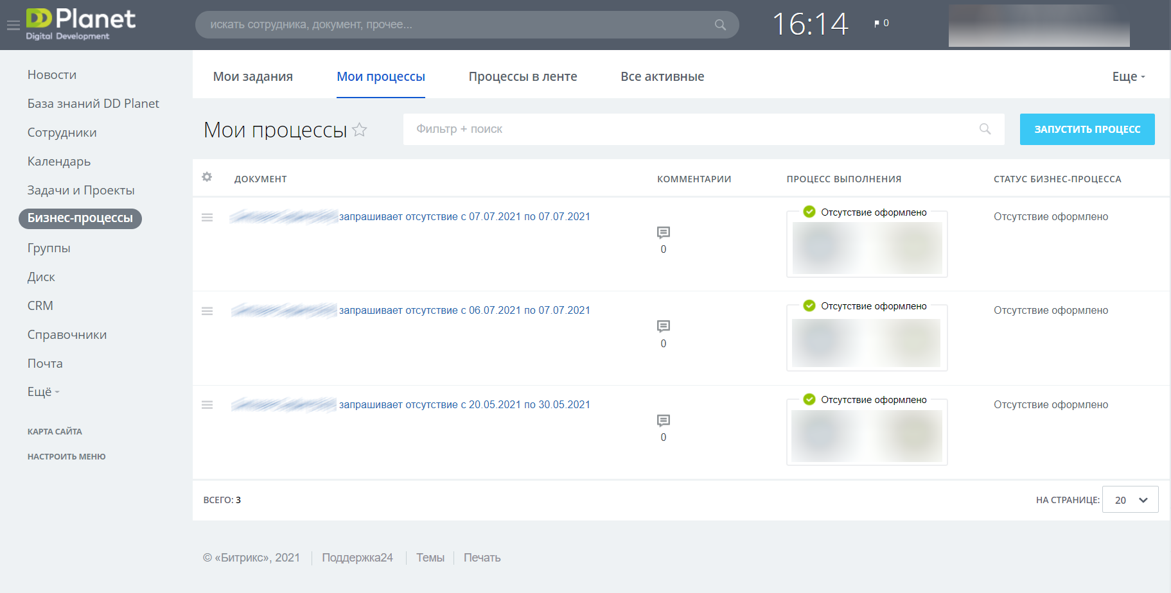
Task: Click Настроить меню link in sidebar
Action: click(67, 456)
